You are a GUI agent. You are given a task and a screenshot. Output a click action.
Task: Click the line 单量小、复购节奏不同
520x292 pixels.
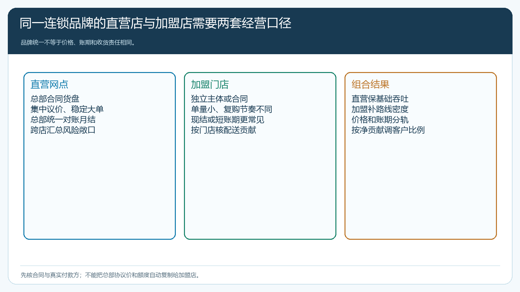(x=232, y=109)
